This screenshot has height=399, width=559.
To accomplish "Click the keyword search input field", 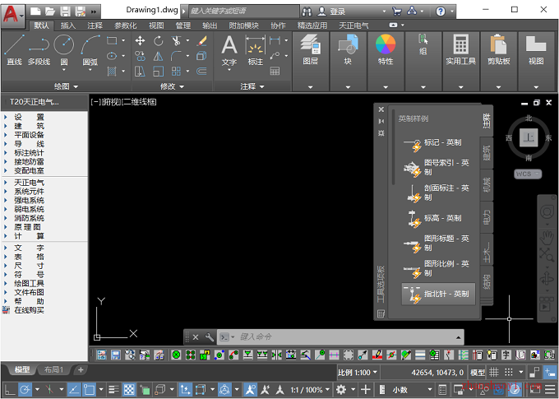I will 243,11.
